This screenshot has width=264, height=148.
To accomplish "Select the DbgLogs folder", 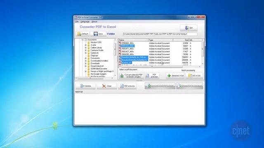I will pyautogui.click(x=94, y=55).
